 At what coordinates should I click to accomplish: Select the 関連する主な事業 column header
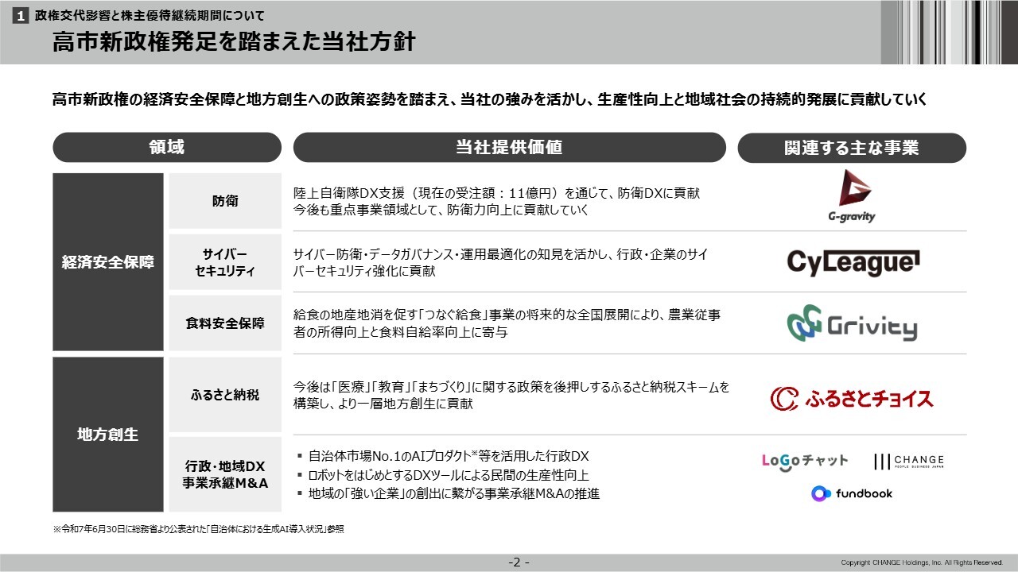pos(851,148)
